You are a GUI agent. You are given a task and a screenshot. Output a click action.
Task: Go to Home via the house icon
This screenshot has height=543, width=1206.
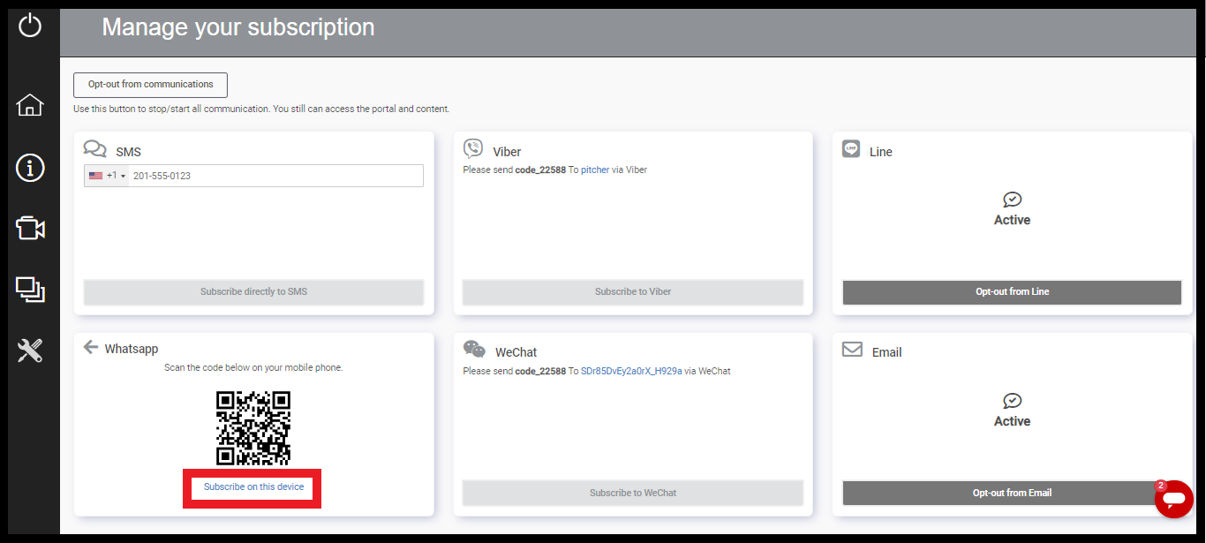click(30, 105)
